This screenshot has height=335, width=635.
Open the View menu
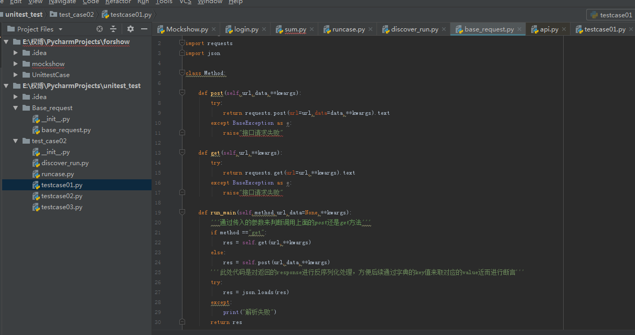pos(35,2)
